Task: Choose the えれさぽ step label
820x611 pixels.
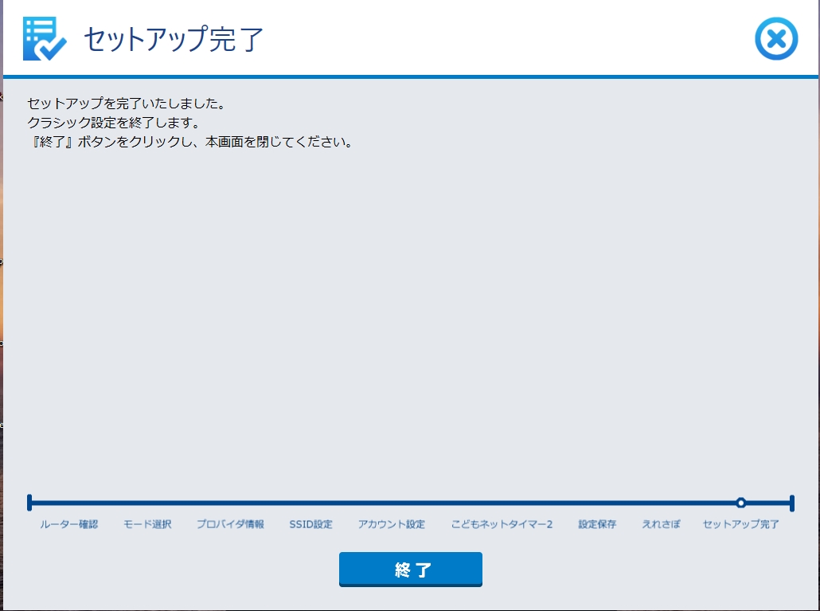Action: coord(661,524)
